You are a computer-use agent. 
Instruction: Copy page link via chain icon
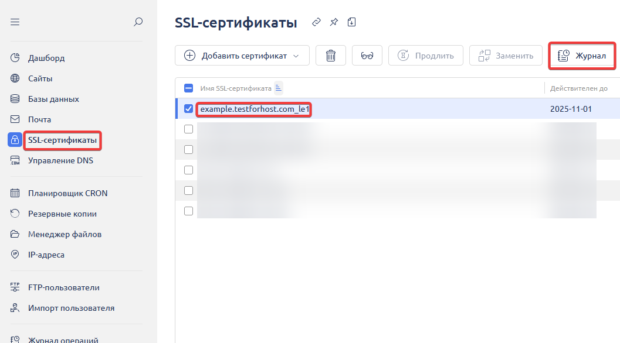pos(316,22)
